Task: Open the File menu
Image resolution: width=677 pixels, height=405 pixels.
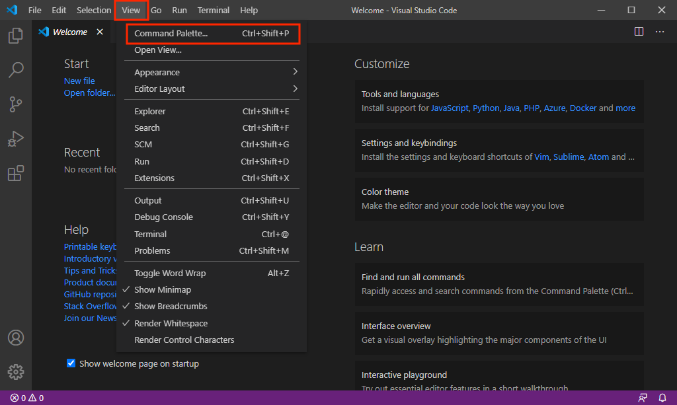Action: (34, 10)
